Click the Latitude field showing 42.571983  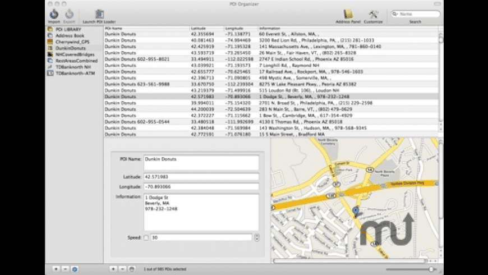pos(201,177)
